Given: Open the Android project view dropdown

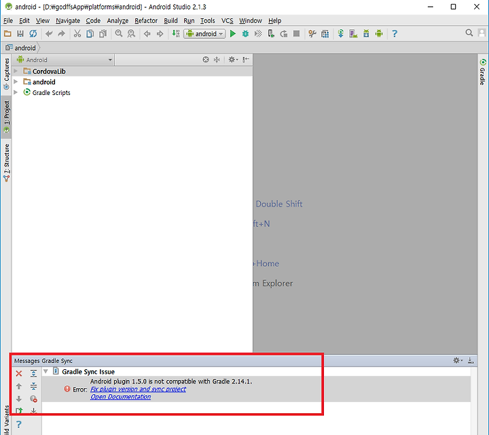Looking at the screenshot, I should (x=64, y=60).
